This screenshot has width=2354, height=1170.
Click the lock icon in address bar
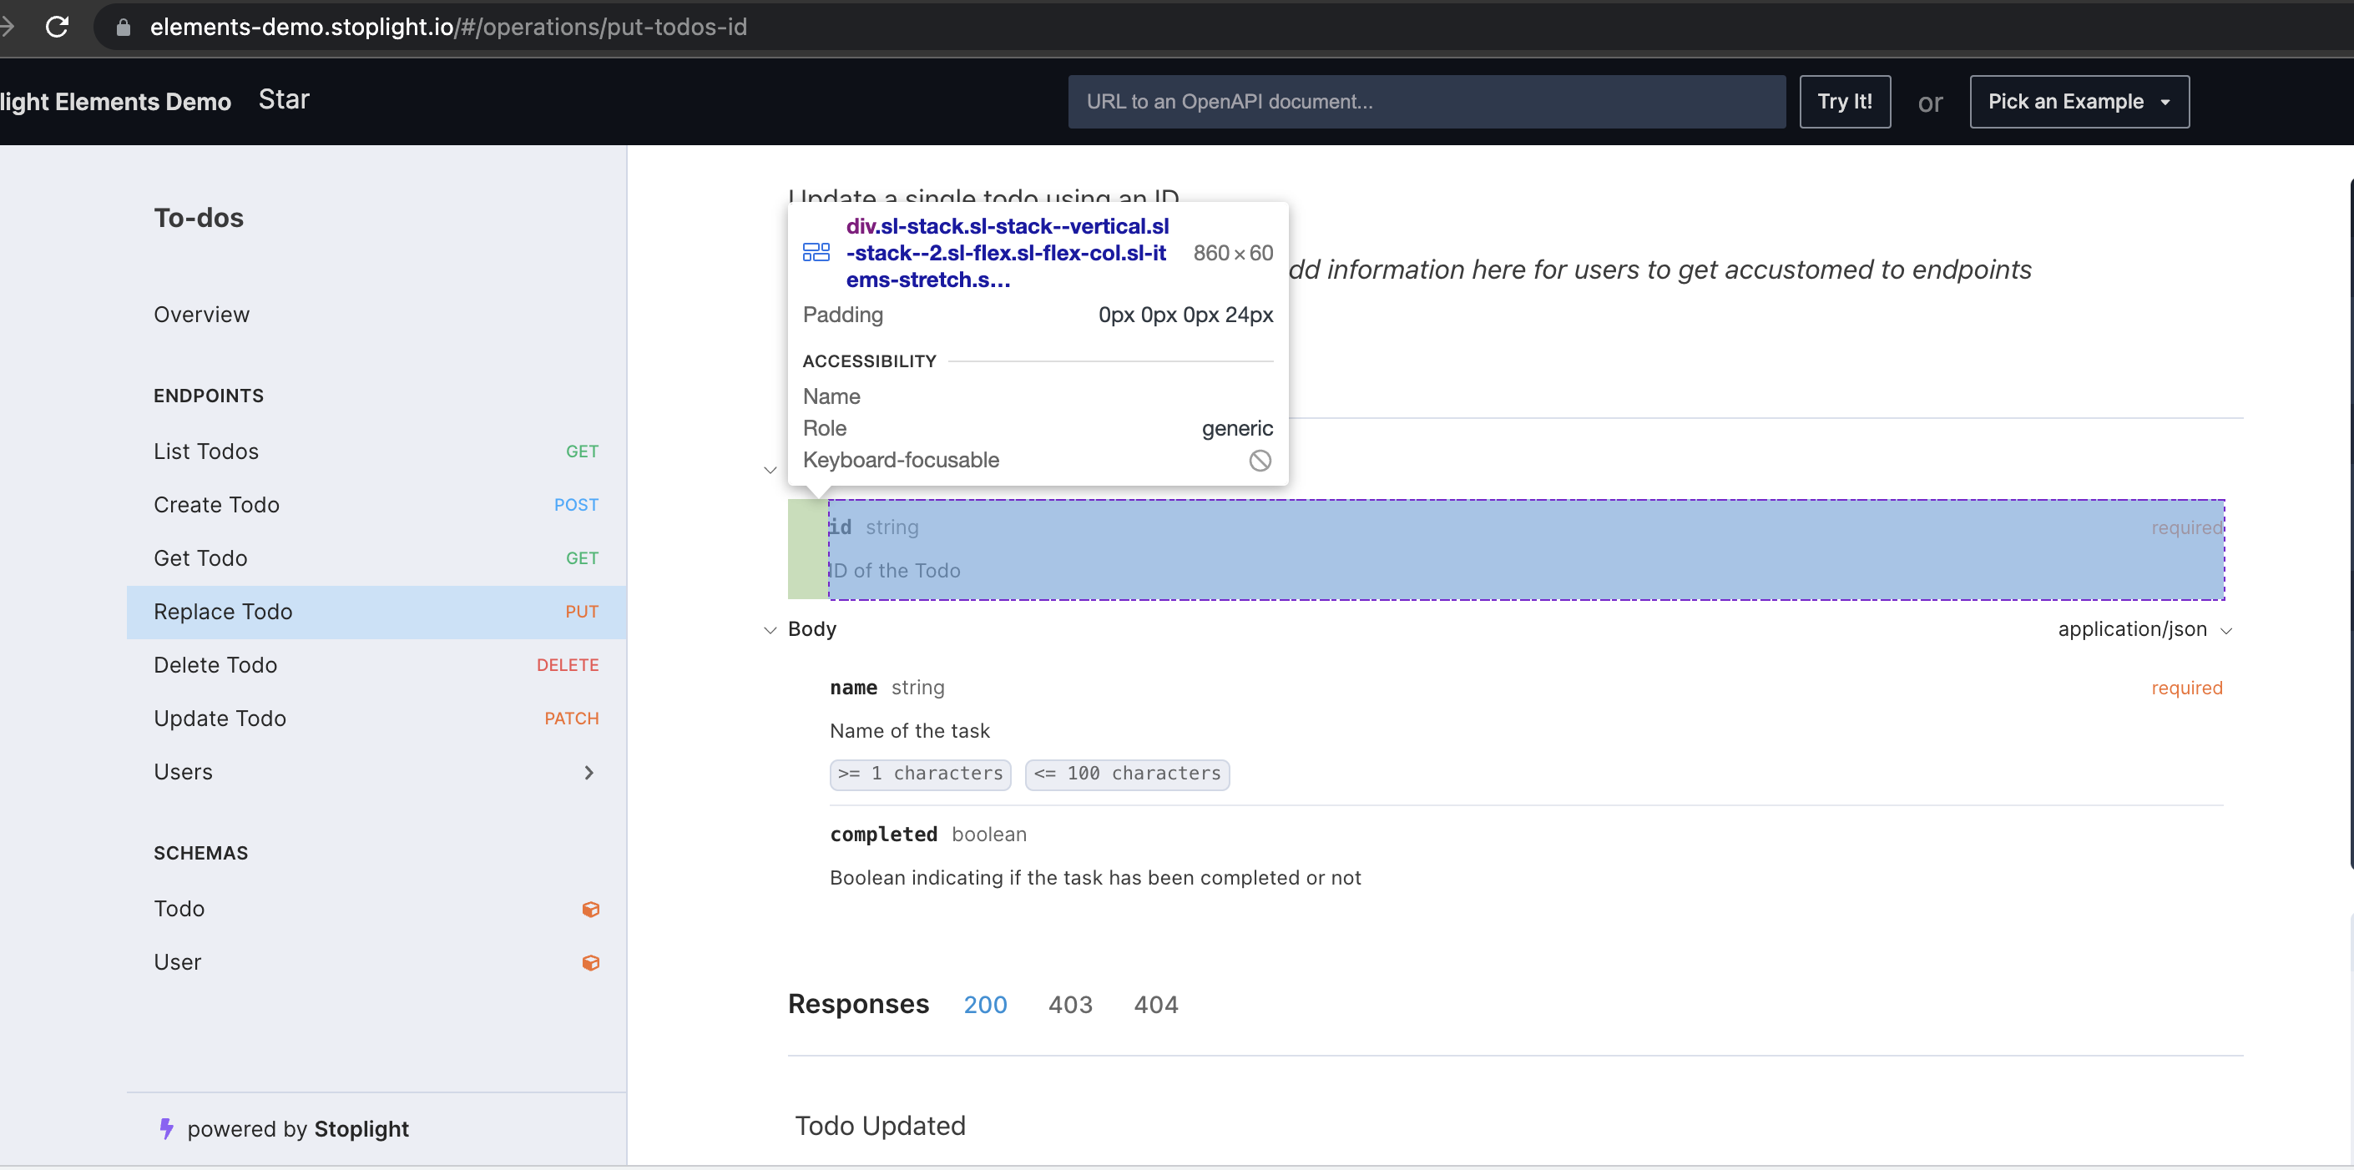point(124,28)
